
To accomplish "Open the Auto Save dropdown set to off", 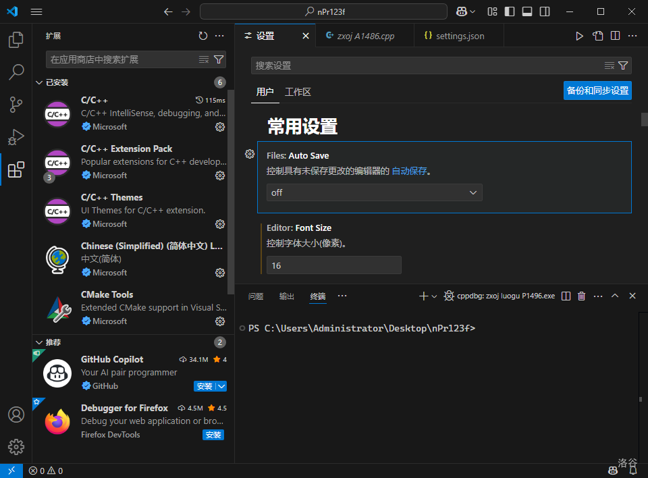I will coord(374,192).
